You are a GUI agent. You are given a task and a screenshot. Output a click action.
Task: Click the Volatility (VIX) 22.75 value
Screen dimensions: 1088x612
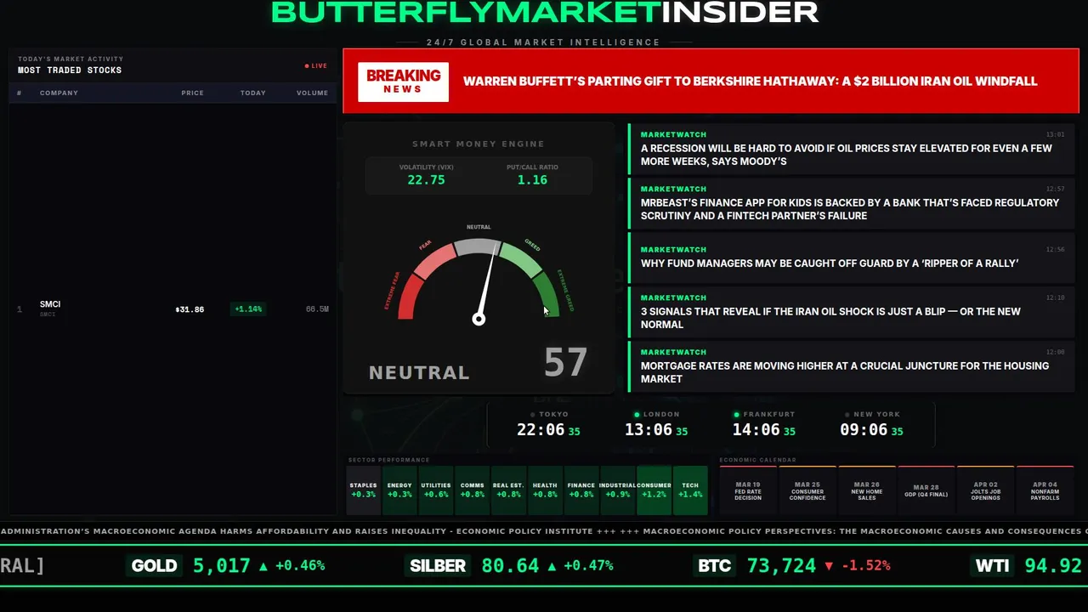click(x=426, y=180)
